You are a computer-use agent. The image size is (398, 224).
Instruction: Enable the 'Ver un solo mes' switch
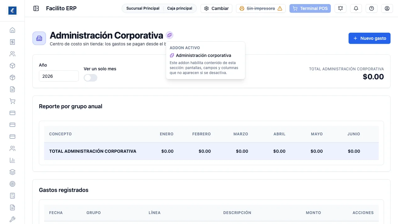pyautogui.click(x=90, y=78)
